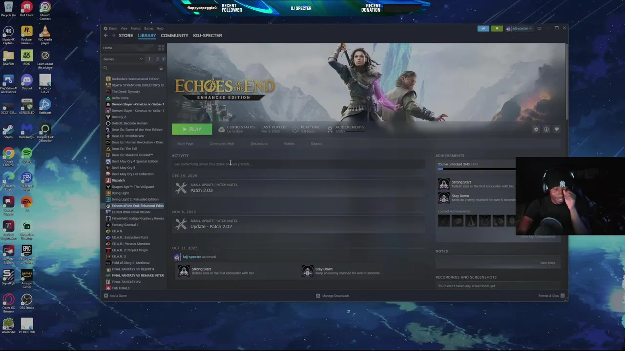Open the Steam menu

[113, 28]
